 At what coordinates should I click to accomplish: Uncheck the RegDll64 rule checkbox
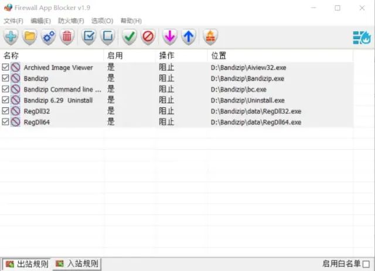tap(5, 122)
